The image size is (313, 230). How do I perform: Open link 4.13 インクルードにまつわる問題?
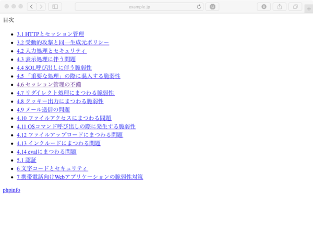pos(58,143)
